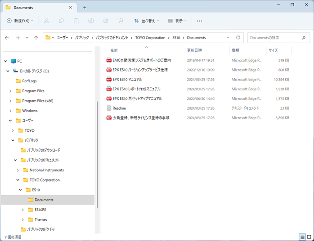Click the Rename icon in toolbar

coord(91,21)
